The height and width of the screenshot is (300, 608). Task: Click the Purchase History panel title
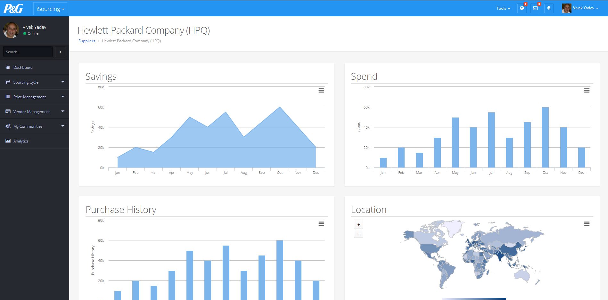(x=121, y=210)
